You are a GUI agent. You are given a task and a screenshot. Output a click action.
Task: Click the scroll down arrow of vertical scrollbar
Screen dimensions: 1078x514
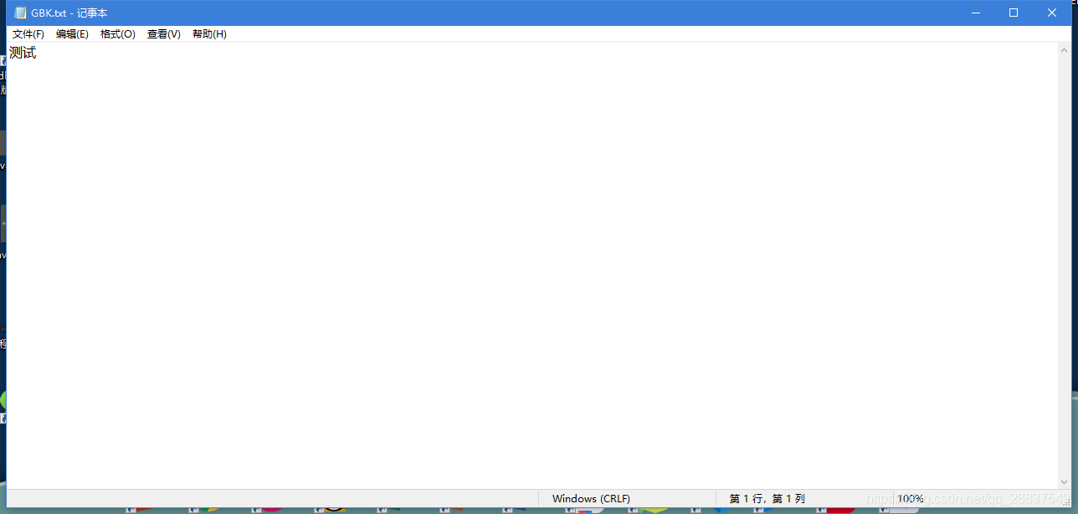[x=1065, y=482]
